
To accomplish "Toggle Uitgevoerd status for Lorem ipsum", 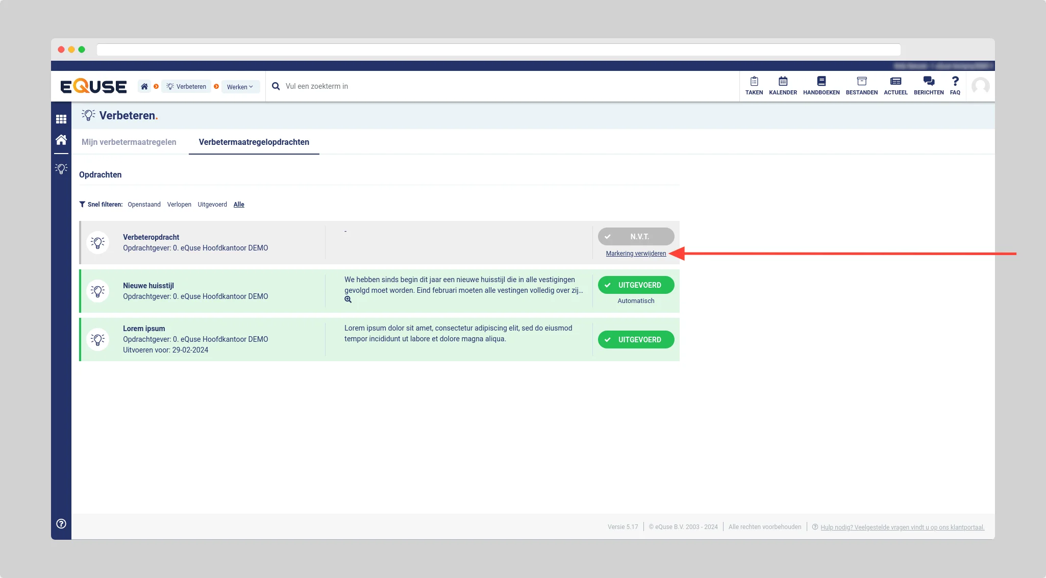I will click(636, 340).
